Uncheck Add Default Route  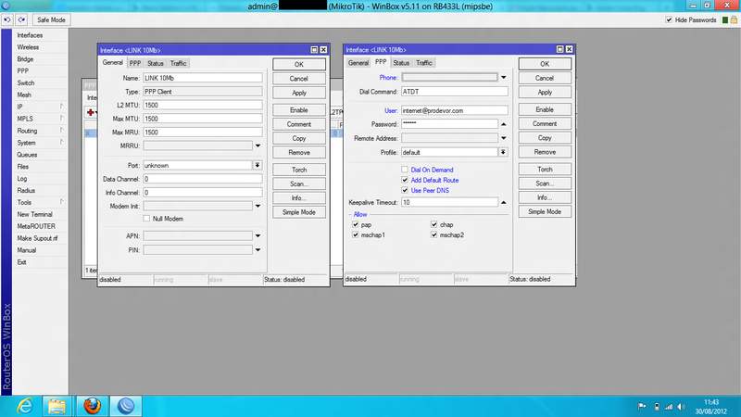tap(405, 180)
